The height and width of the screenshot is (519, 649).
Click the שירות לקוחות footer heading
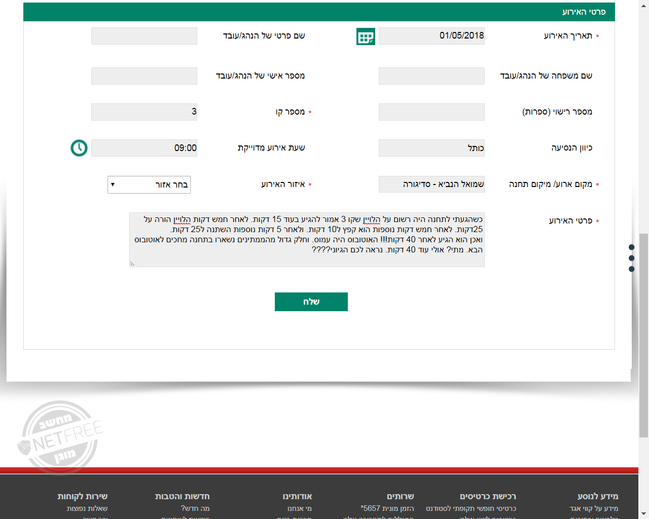(x=83, y=496)
